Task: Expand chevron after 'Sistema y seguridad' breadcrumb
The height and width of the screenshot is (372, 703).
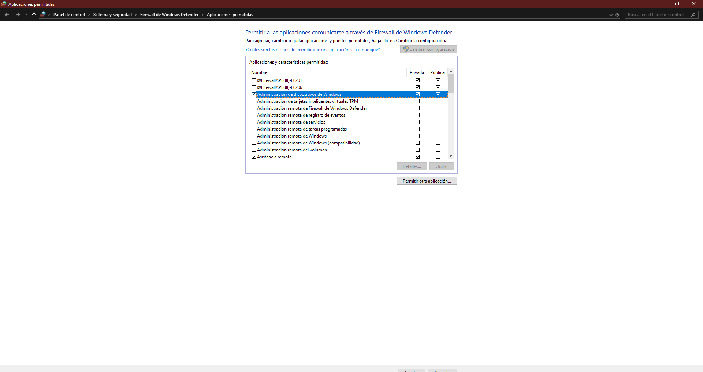Action: pos(136,15)
